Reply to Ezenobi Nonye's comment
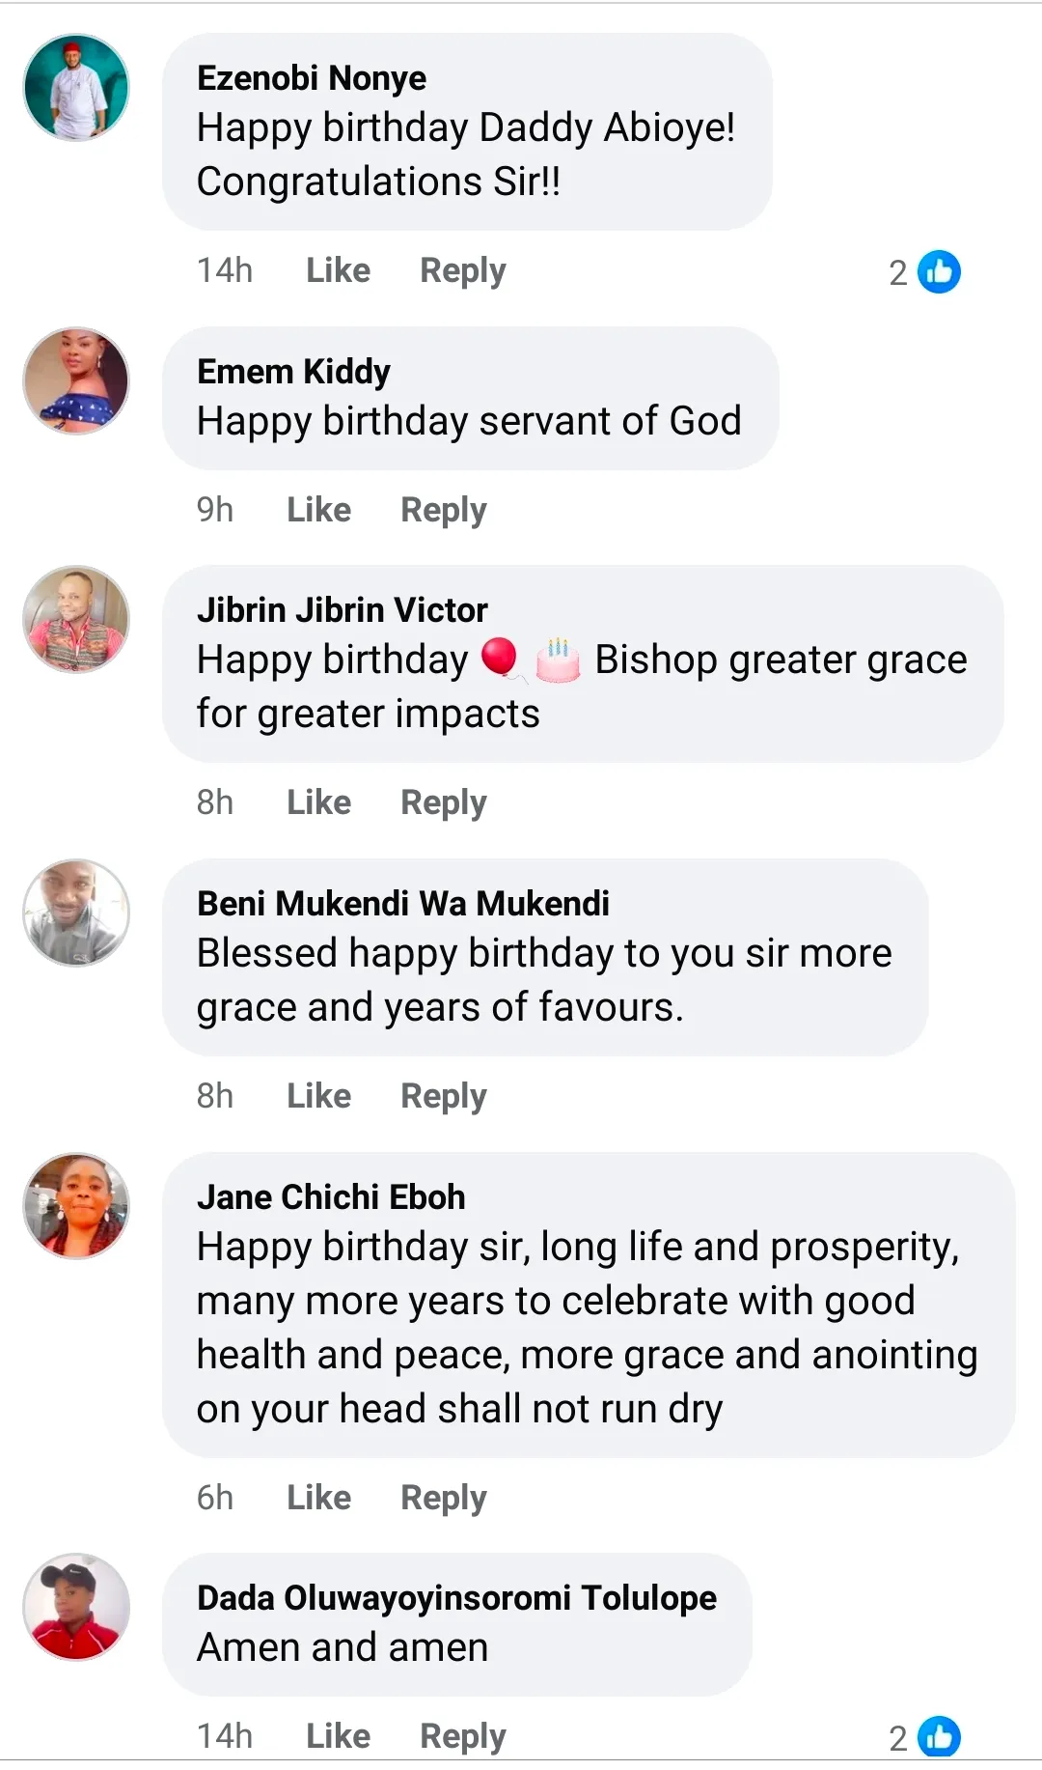 (x=462, y=270)
